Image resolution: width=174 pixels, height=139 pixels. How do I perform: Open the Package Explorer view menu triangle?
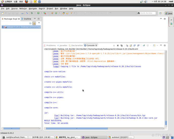[39, 23]
